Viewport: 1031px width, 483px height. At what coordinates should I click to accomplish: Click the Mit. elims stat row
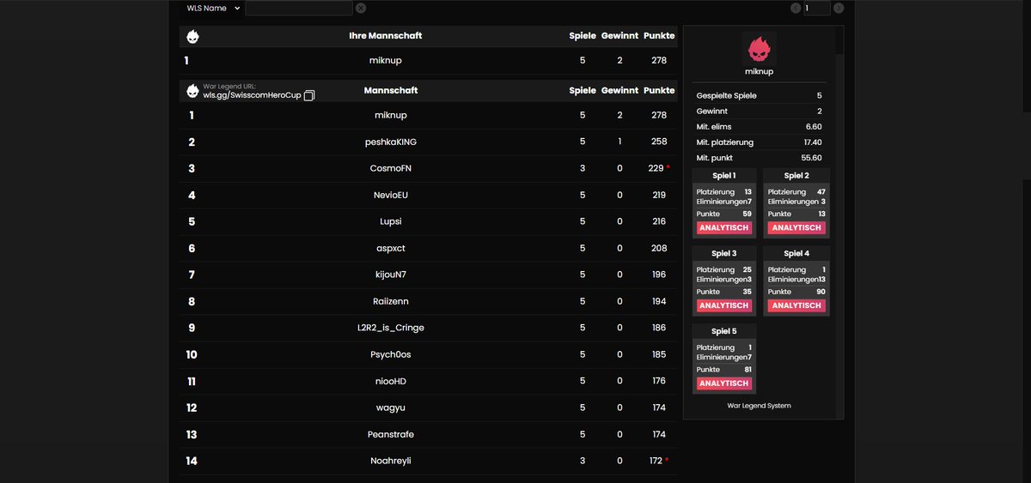pyautogui.click(x=759, y=126)
